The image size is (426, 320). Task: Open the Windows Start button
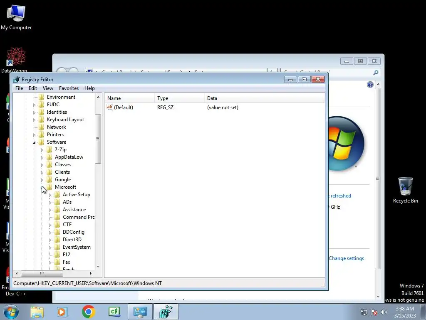tap(11, 312)
